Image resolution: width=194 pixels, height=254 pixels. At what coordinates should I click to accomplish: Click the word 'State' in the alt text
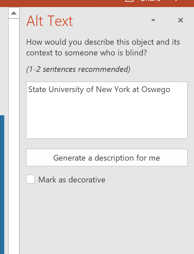(x=37, y=89)
